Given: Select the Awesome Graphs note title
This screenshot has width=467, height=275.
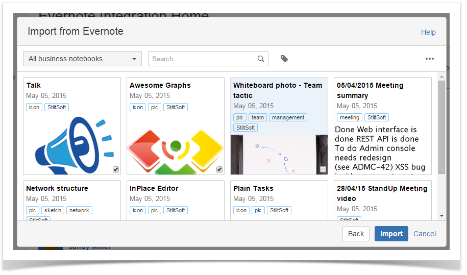Looking at the screenshot, I should (x=160, y=85).
